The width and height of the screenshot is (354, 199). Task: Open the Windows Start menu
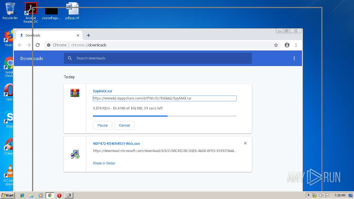[8, 195]
